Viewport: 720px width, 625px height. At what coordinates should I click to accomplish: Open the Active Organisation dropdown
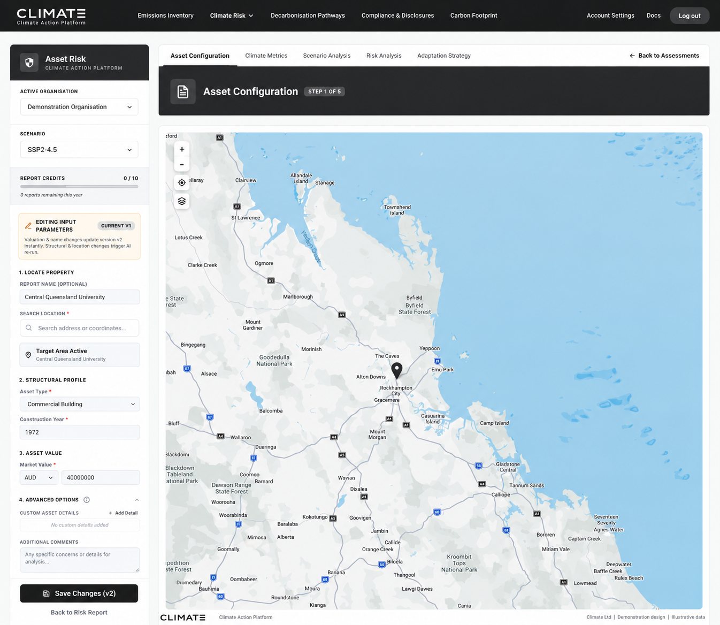pyautogui.click(x=79, y=107)
